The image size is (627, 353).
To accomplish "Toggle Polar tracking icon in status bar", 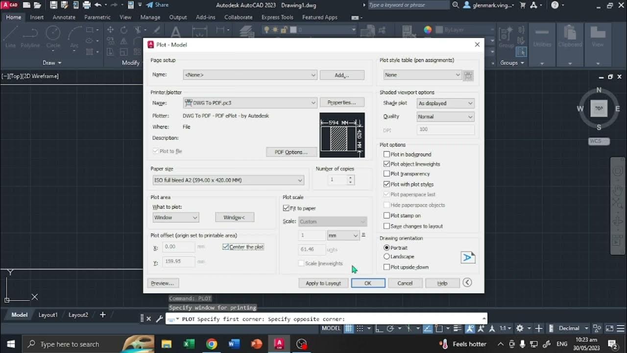I will (x=390, y=328).
